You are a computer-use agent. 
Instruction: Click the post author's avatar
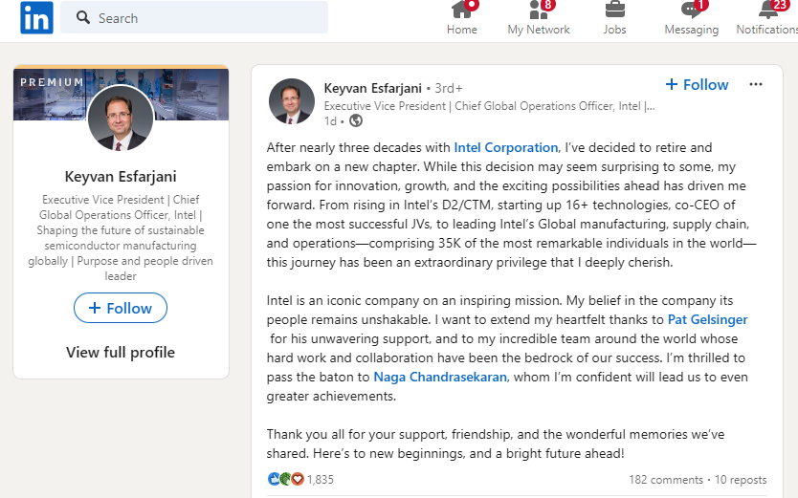292,101
